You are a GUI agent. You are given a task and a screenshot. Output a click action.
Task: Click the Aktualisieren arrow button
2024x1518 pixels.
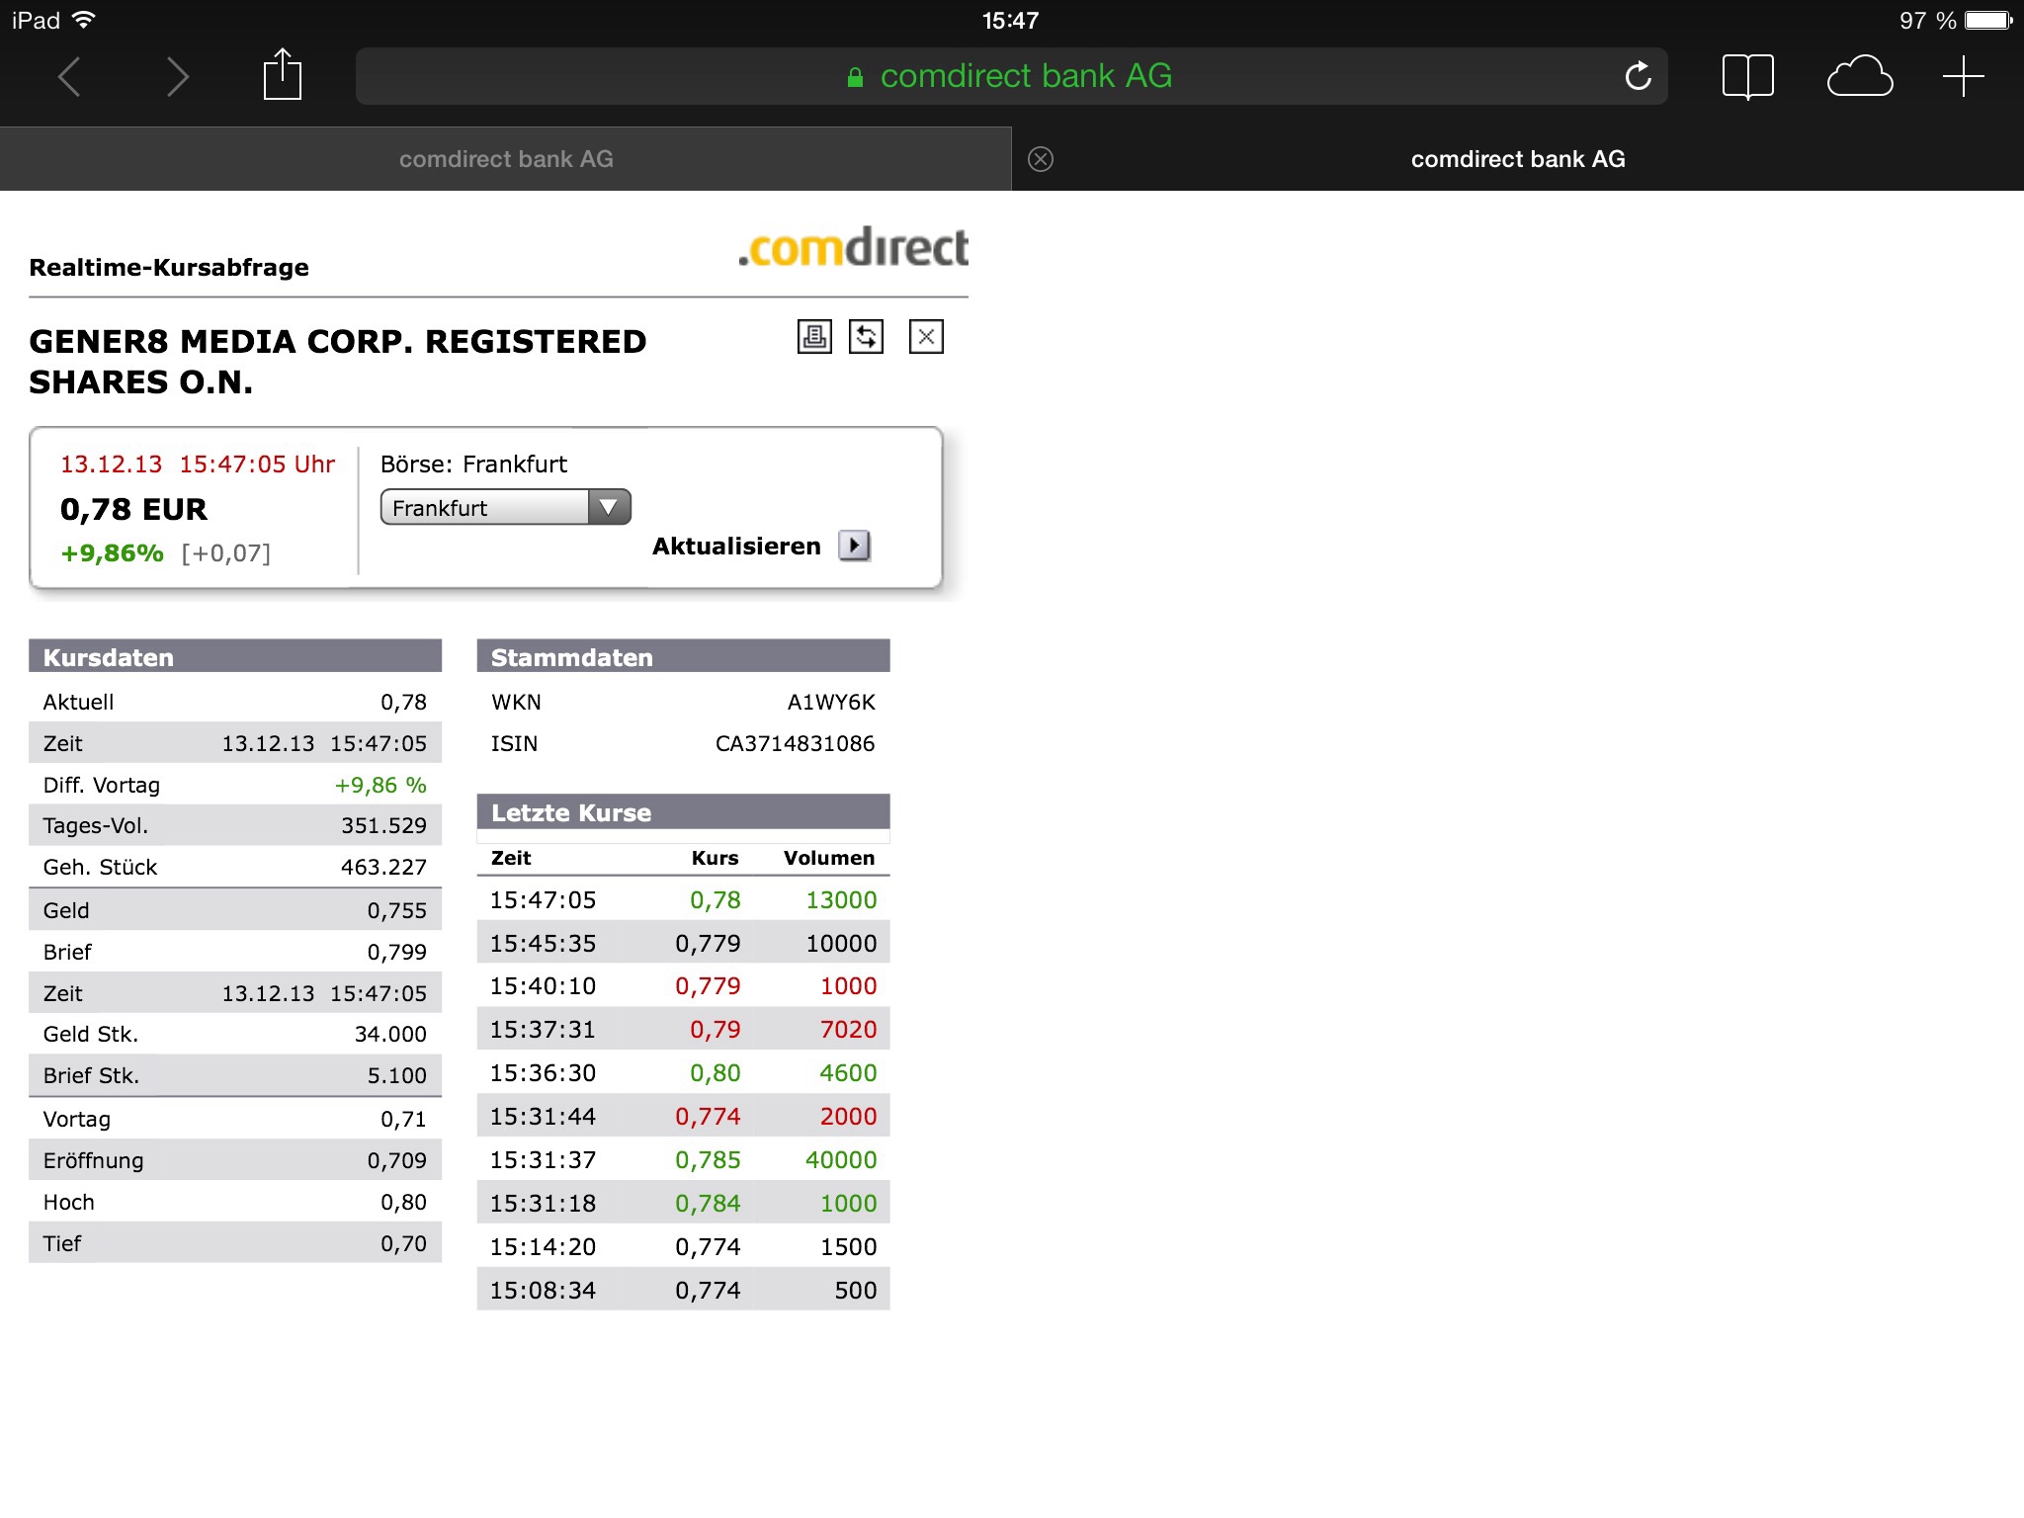[x=854, y=546]
